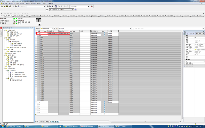Click the Categorized view icon in properties panel
Image resolution: width=205 pixels, height=128 pixels.
coord(185,34)
